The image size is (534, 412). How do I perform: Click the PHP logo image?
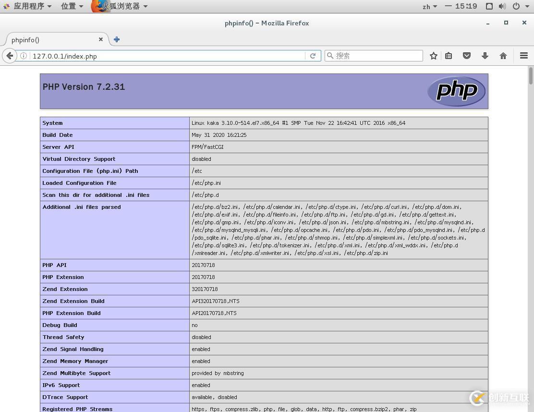click(456, 91)
